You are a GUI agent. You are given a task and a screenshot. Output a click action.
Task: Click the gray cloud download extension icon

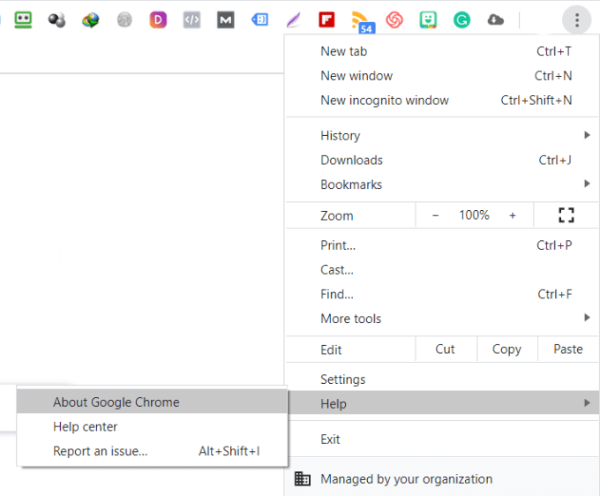point(496,19)
